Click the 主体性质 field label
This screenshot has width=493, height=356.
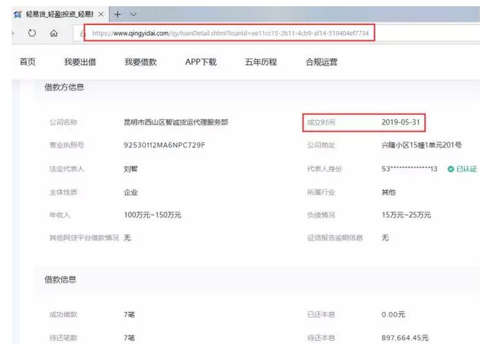[x=63, y=192]
